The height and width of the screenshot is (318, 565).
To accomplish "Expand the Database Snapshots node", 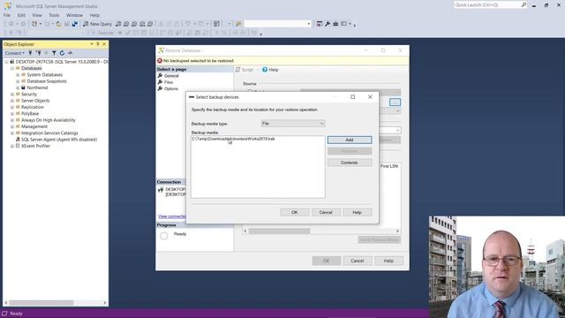I will [18, 81].
